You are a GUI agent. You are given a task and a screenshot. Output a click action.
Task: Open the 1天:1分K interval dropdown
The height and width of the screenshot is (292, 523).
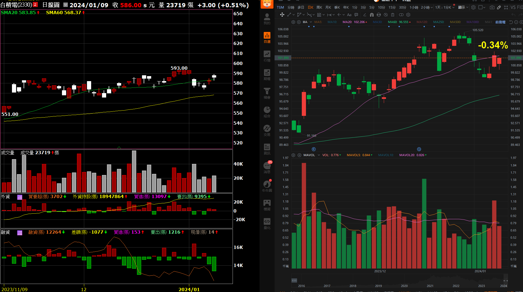click(x=445, y=8)
